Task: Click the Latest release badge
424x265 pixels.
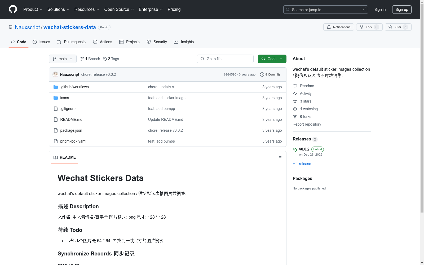Action: point(317,149)
